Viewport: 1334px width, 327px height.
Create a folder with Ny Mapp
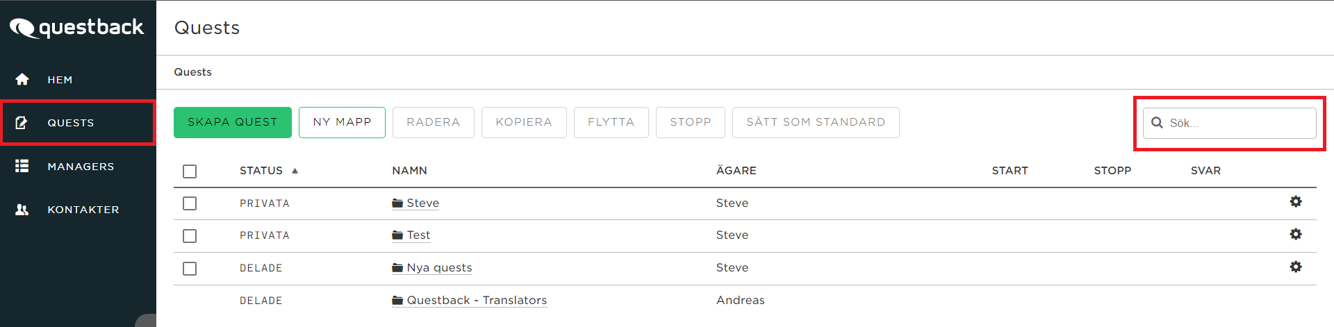click(x=342, y=122)
